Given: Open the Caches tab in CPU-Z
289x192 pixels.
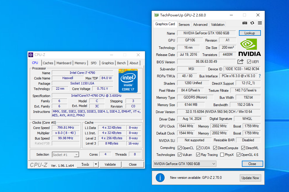Looking at the screenshot, I should click(x=48, y=63).
